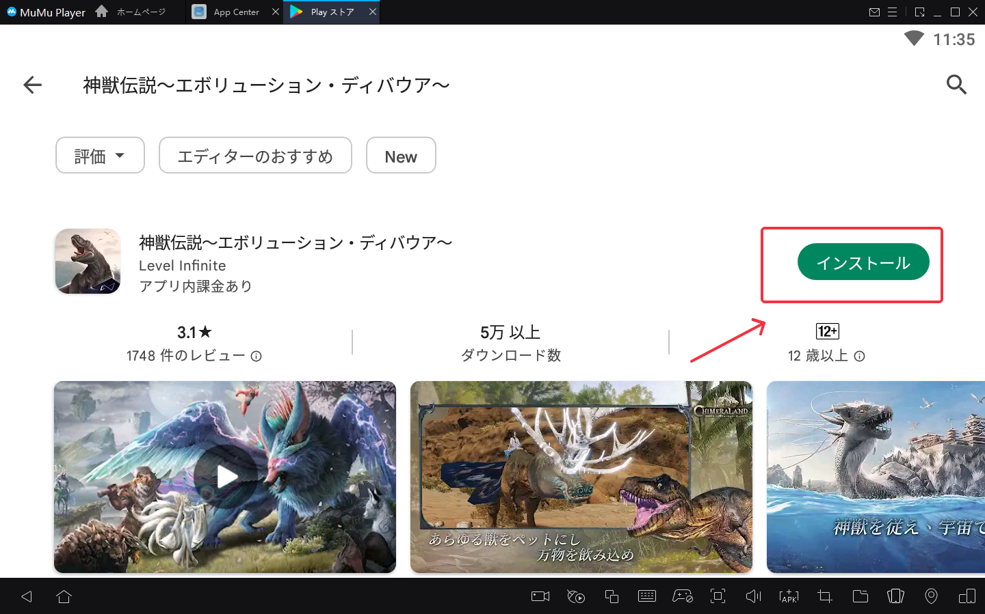Viewport: 985px width, 614px height.
Task: Install an APK file icon
Action: 789,596
